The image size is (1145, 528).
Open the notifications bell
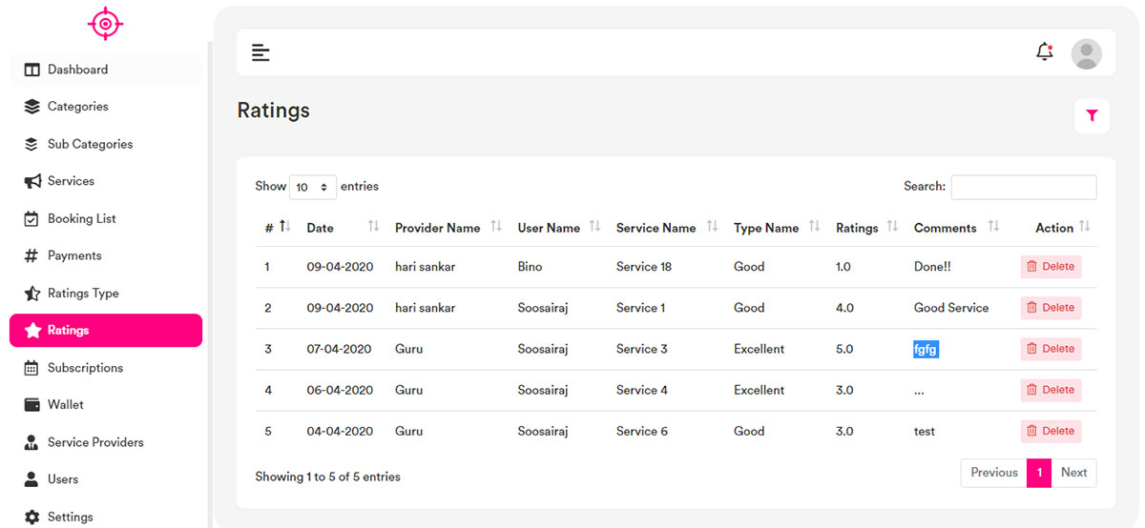pyautogui.click(x=1044, y=52)
